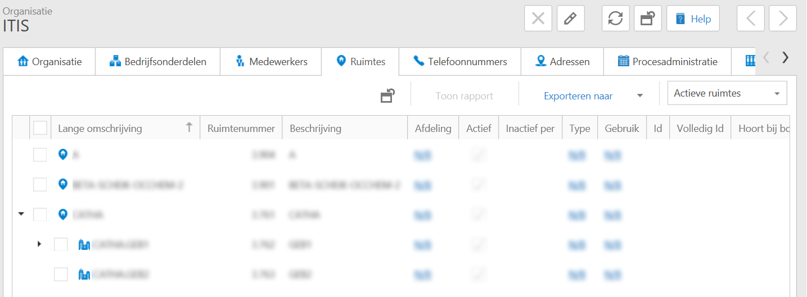Go to next record with right arrow

tap(782, 19)
